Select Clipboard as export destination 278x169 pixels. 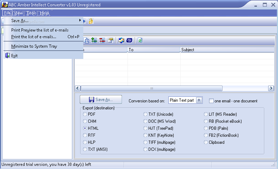[206, 142]
